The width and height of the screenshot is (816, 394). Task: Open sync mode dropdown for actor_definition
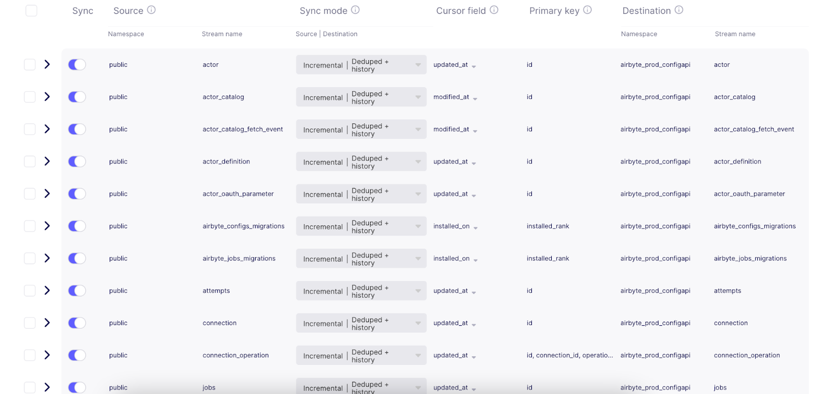click(x=361, y=162)
